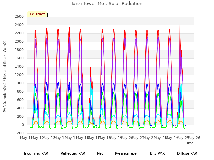Click the cyan Diffuse PAR legend swatch
This screenshot has width=214, height=160.
click(172, 154)
